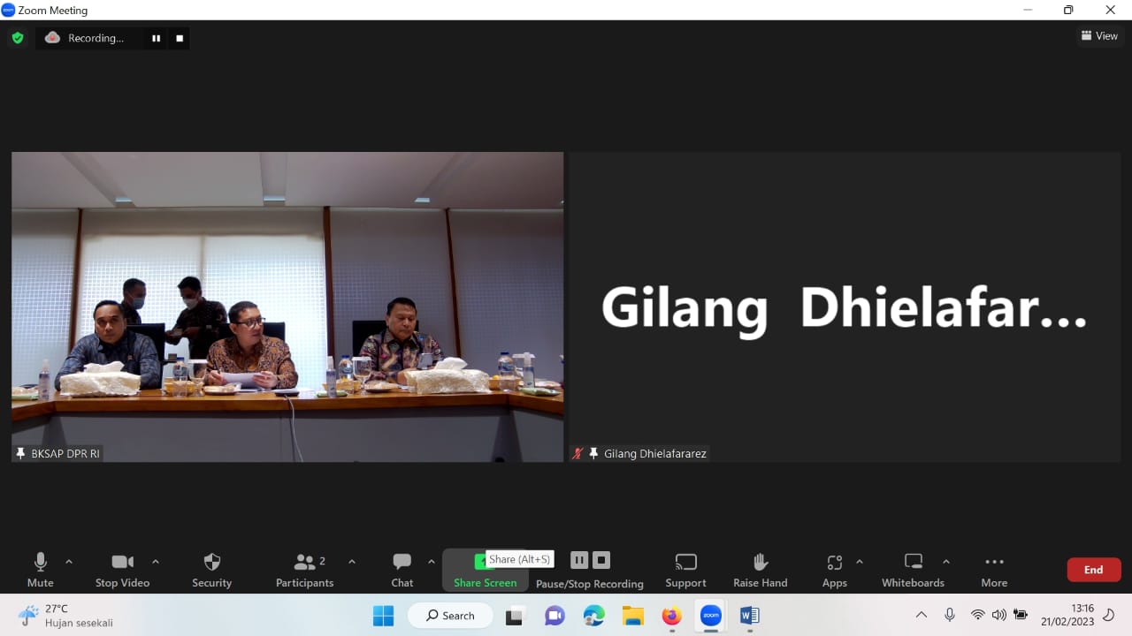Stop Video camera button

click(122, 570)
